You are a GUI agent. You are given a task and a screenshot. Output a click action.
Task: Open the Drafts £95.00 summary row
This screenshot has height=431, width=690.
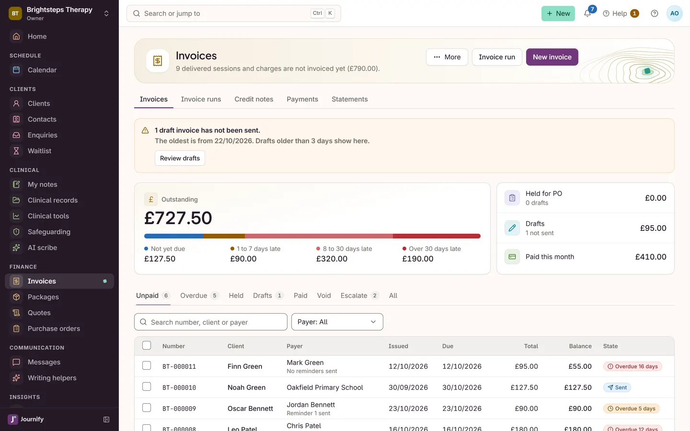pyautogui.click(x=586, y=228)
